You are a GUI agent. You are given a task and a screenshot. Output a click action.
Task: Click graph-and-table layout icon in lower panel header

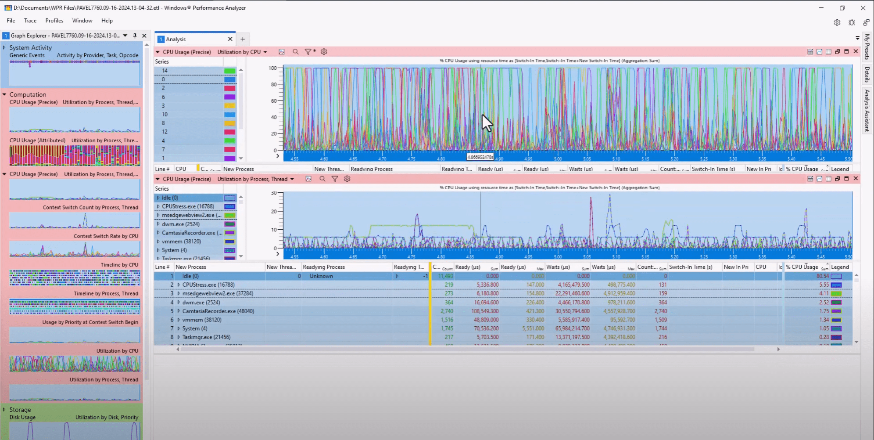coord(810,179)
